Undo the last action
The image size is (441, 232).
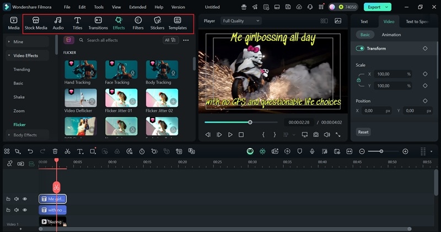pyautogui.click(x=30, y=151)
